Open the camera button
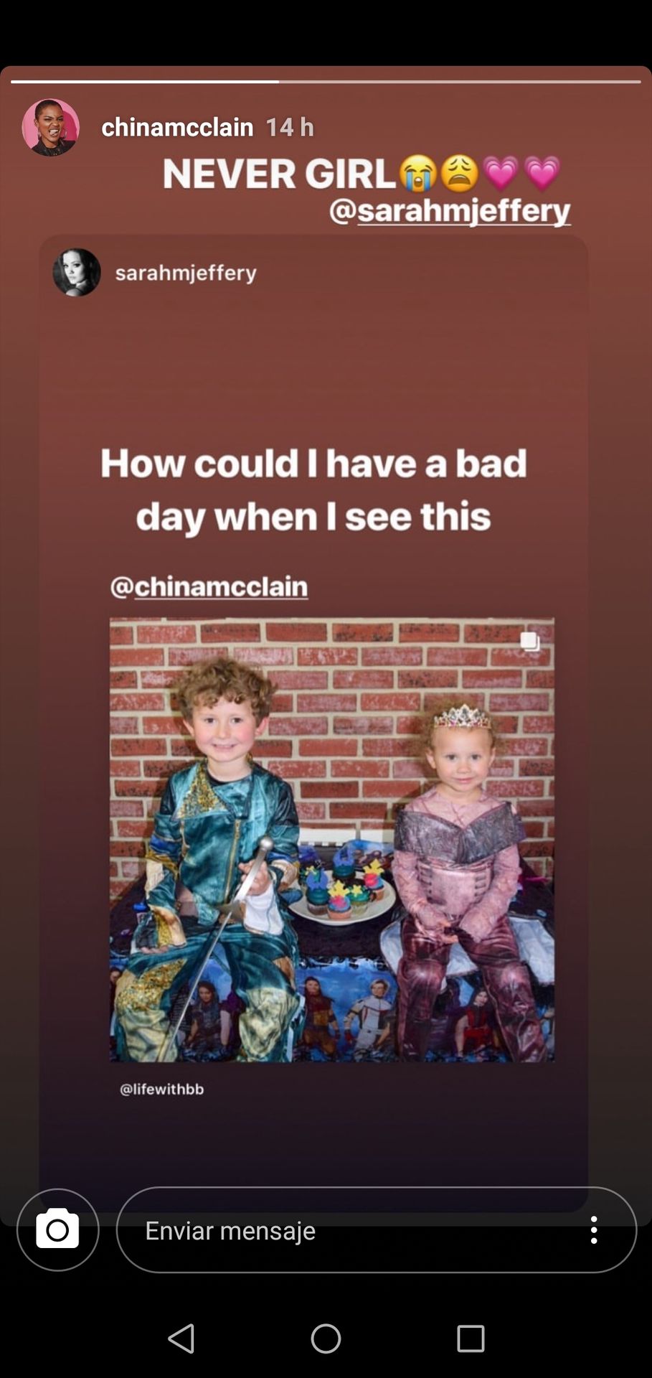This screenshot has height=1378, width=652. (58, 1229)
